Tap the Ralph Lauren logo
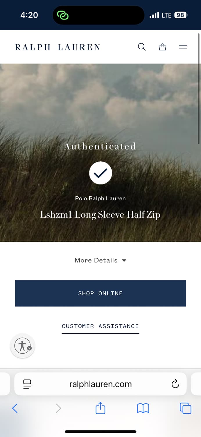The width and height of the screenshot is (201, 437). (x=58, y=47)
